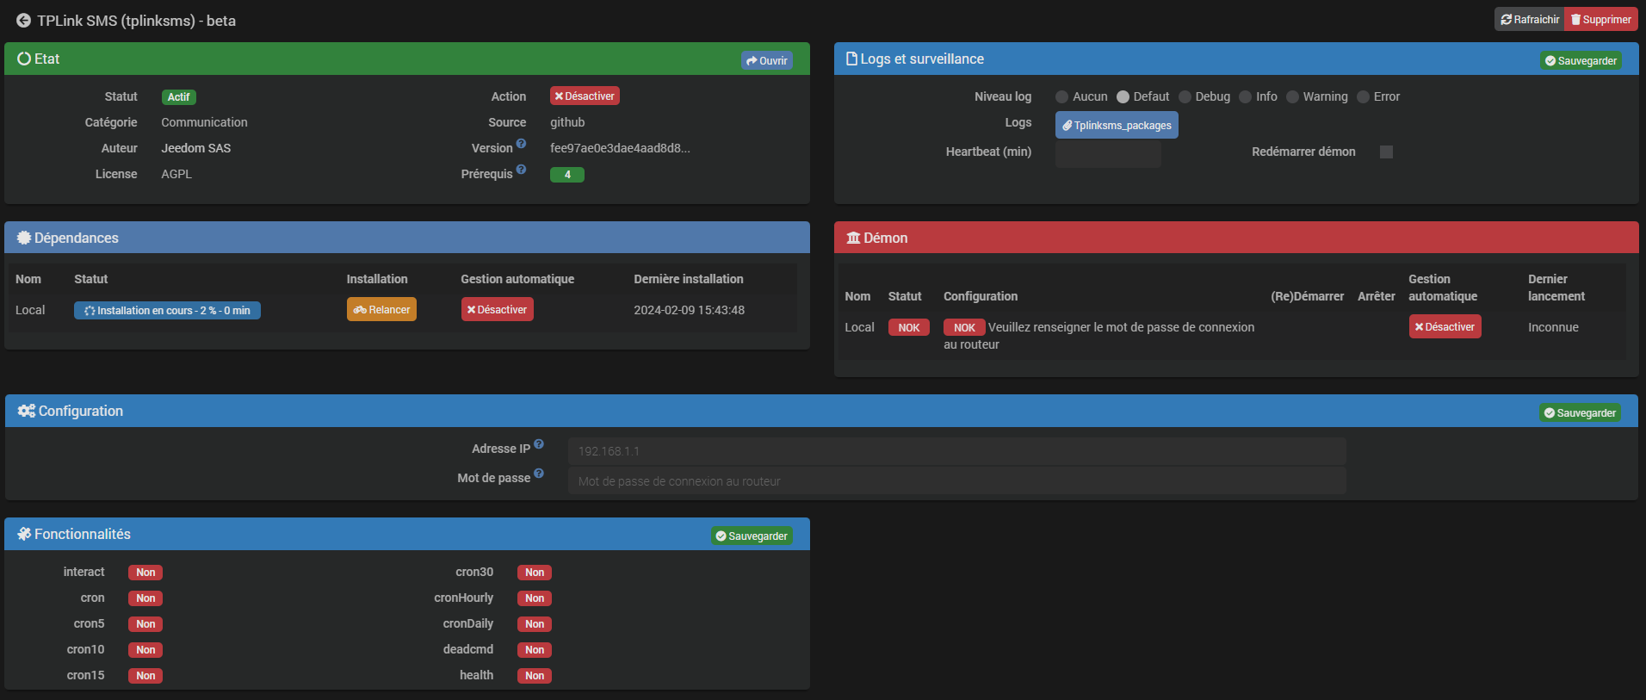Click the daemon Statut NOK badge
1646x700 pixels.
click(909, 327)
